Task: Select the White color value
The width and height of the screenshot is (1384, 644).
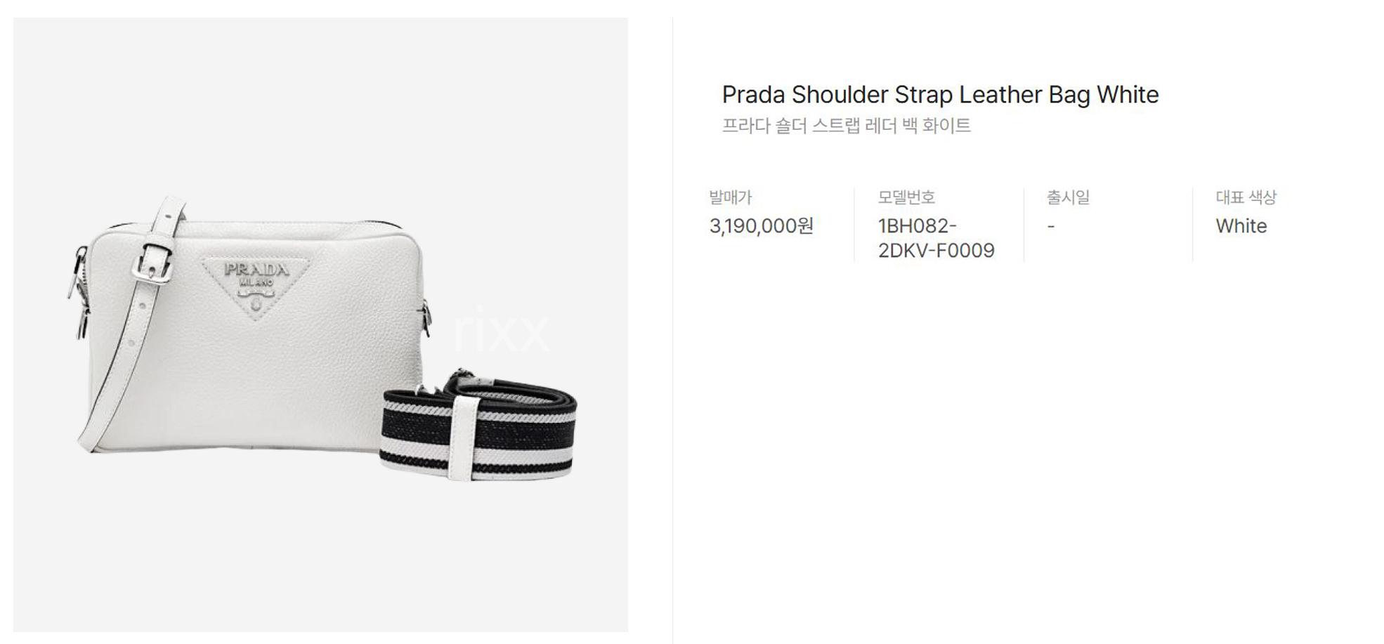Action: (1241, 226)
